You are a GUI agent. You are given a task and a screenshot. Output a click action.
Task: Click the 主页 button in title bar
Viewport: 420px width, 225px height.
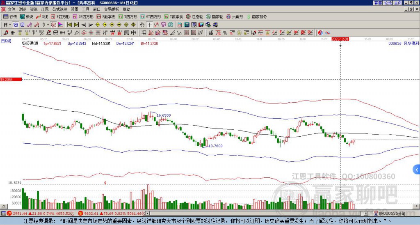coord(398,3)
